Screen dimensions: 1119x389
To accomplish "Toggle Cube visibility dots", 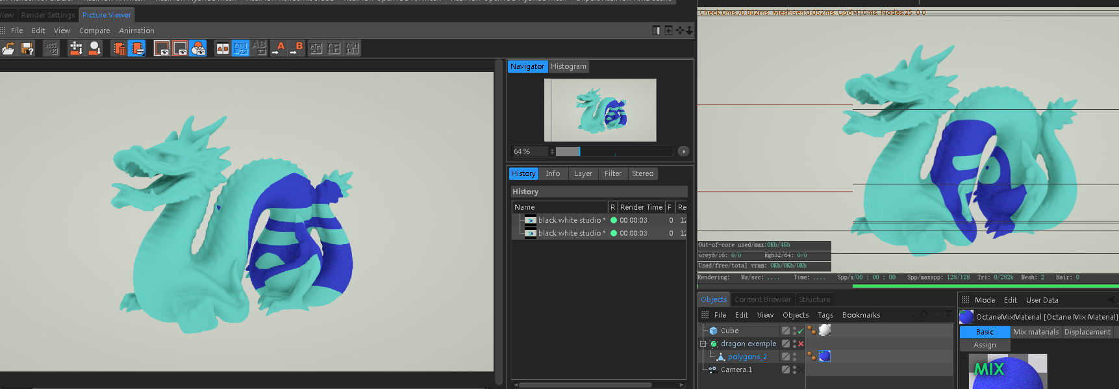I will pyautogui.click(x=794, y=331).
